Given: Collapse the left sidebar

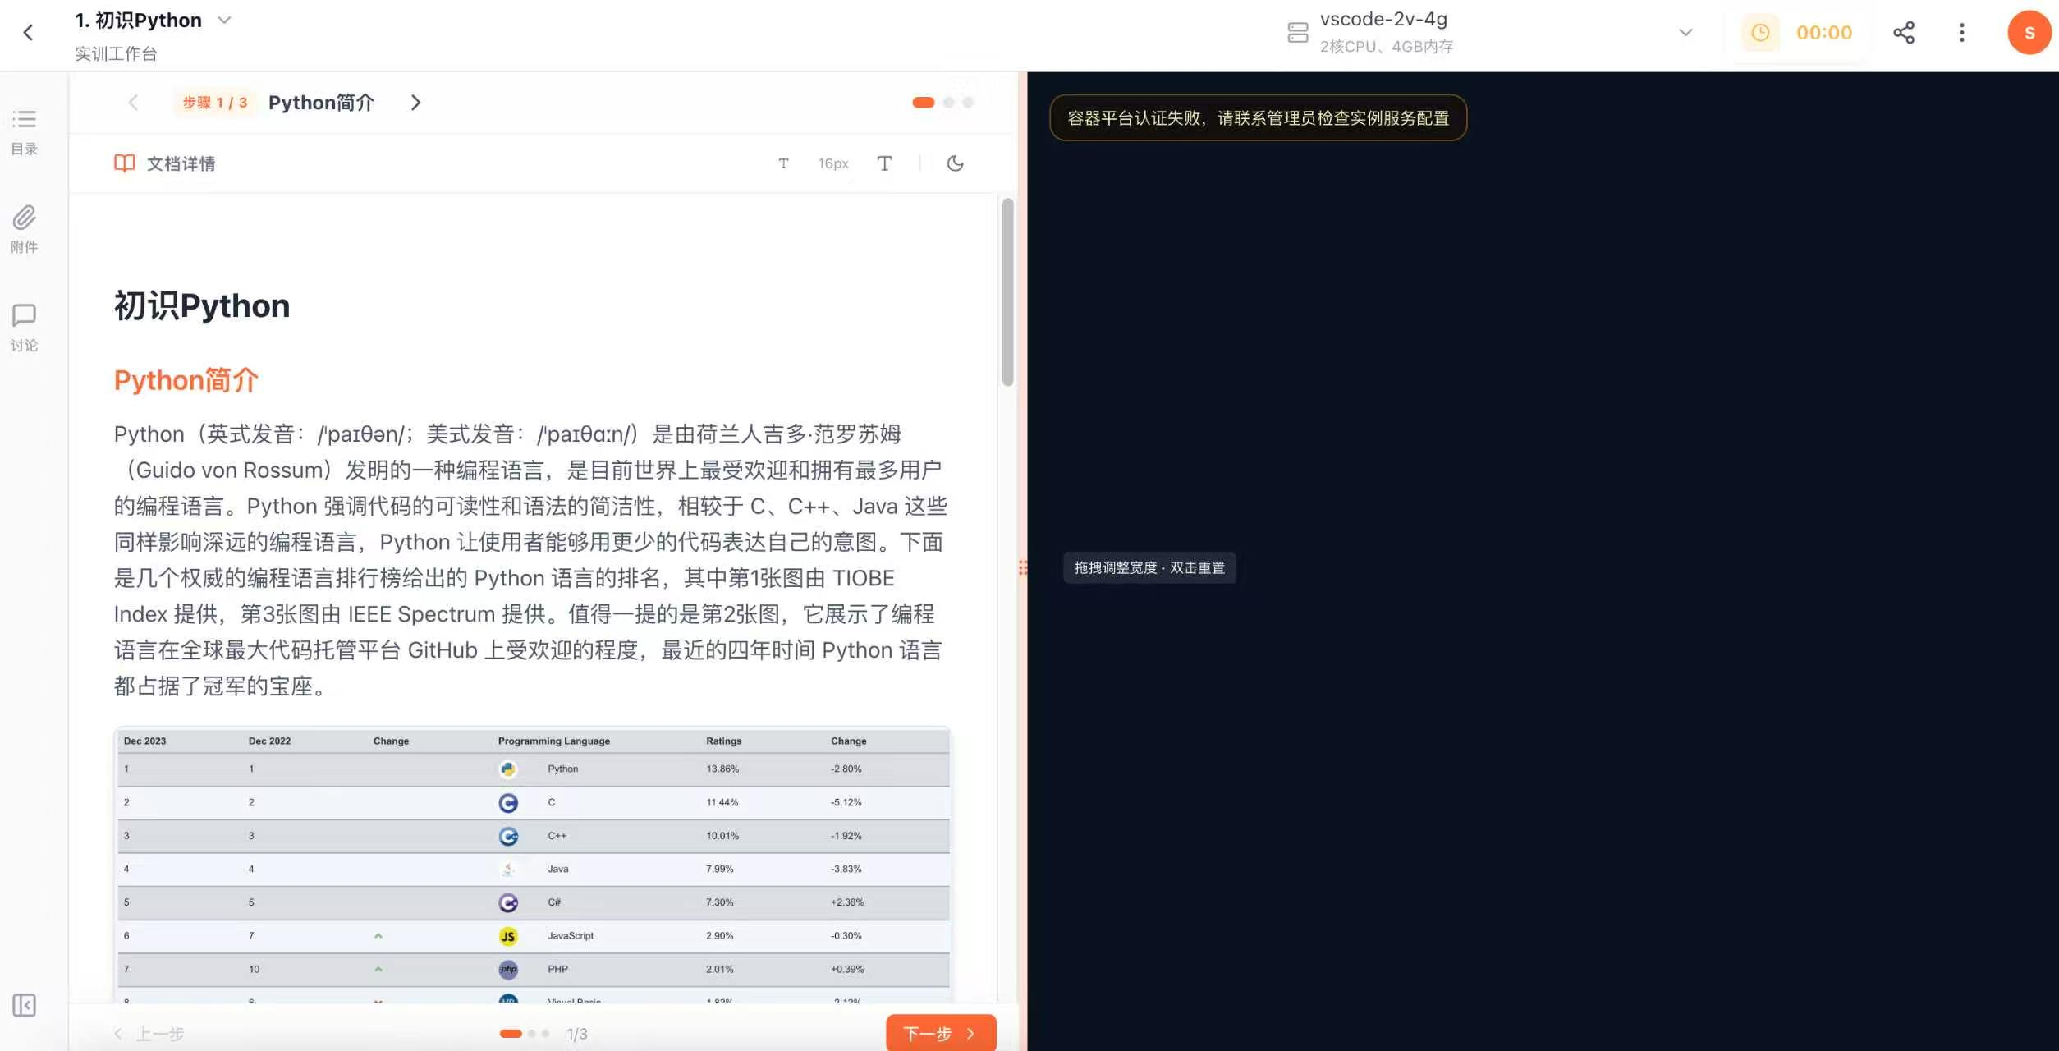Looking at the screenshot, I should click(24, 1005).
